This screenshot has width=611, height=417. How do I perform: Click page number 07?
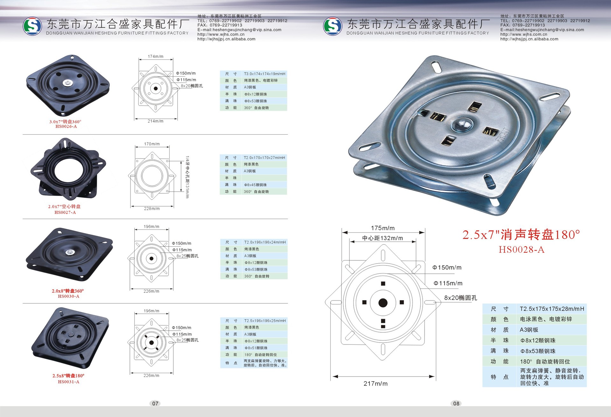155,403
